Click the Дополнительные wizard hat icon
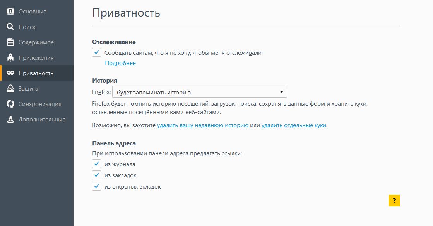Image resolution: width=433 pixels, height=226 pixels. (x=11, y=120)
